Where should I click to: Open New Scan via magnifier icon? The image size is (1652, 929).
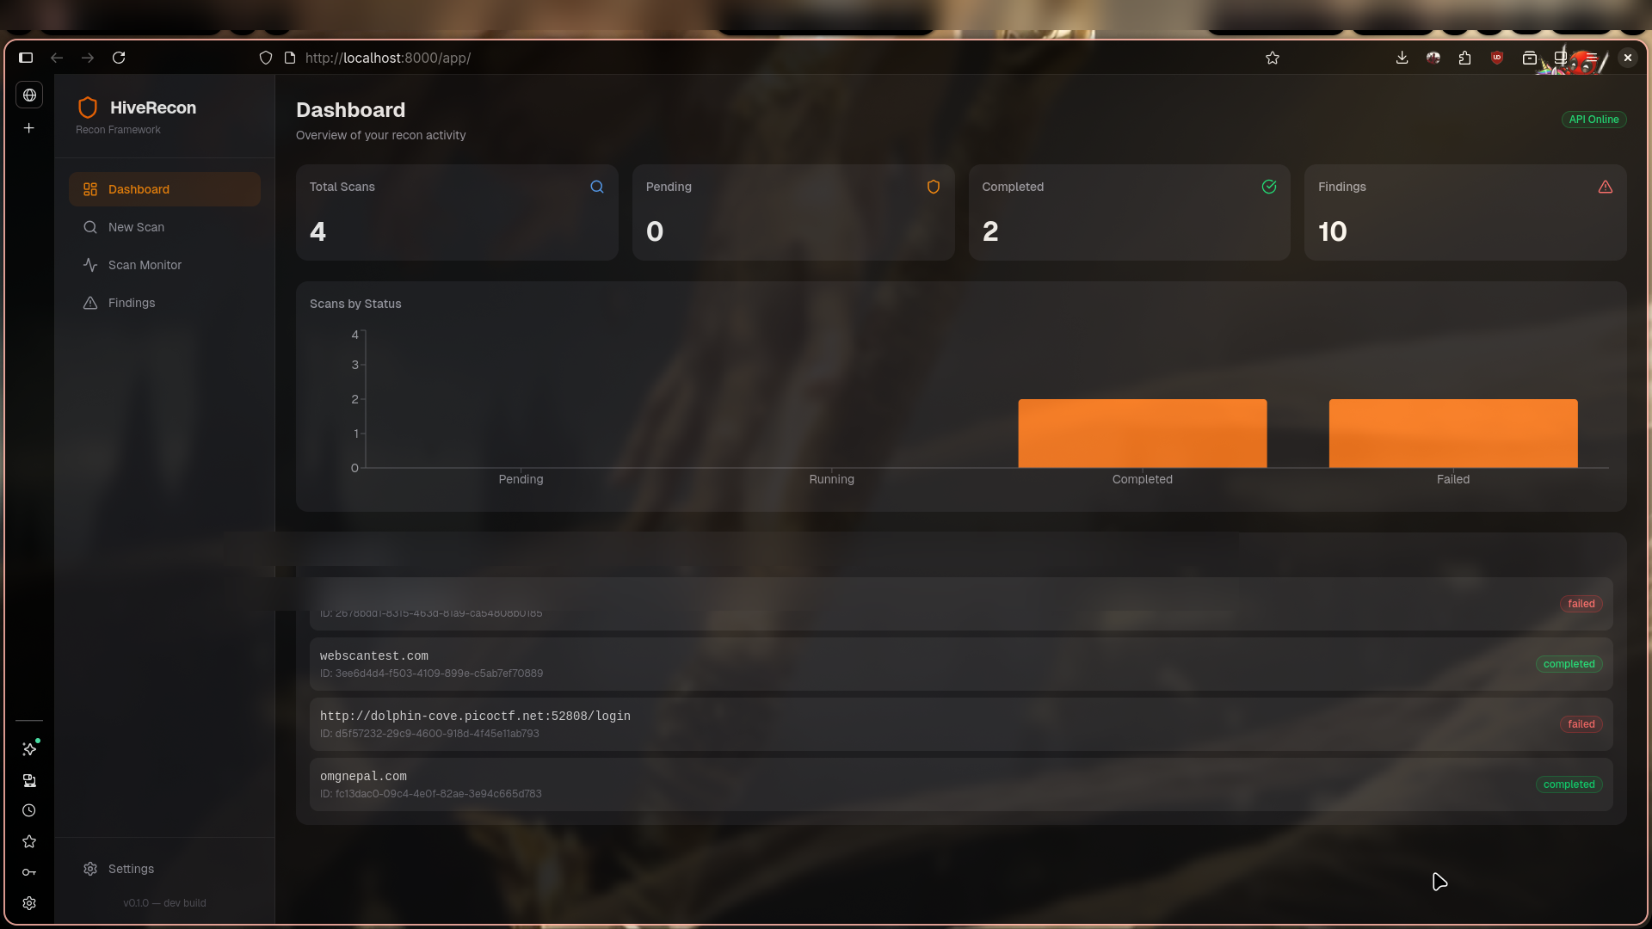click(x=90, y=227)
